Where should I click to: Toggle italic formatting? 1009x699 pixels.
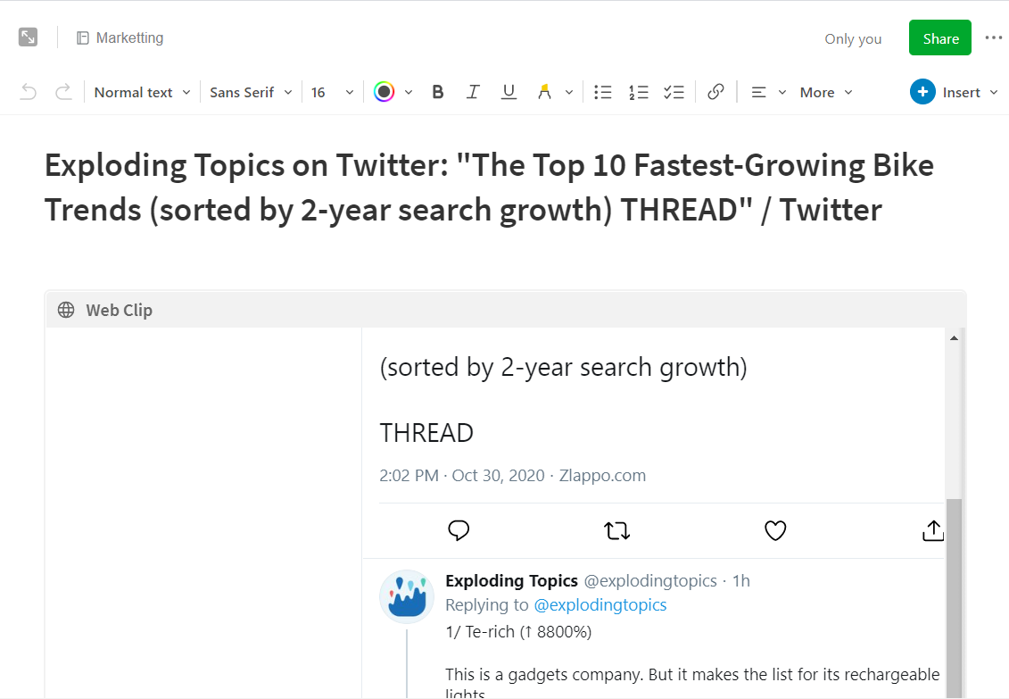[x=473, y=92]
